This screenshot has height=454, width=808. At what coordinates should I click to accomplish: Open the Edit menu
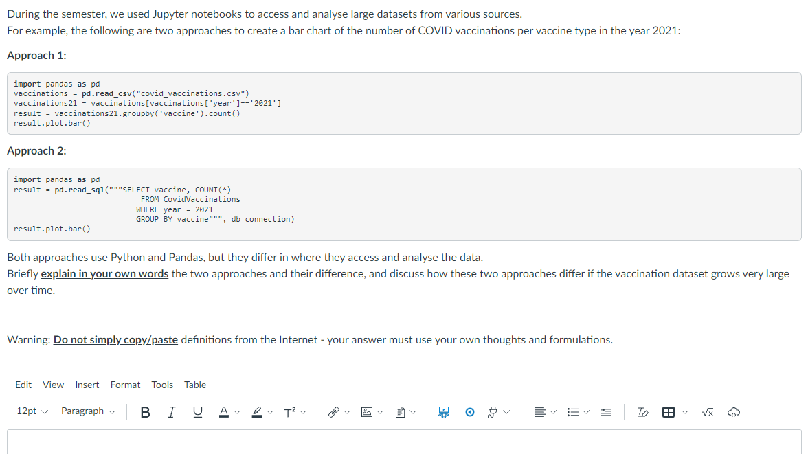(x=23, y=385)
